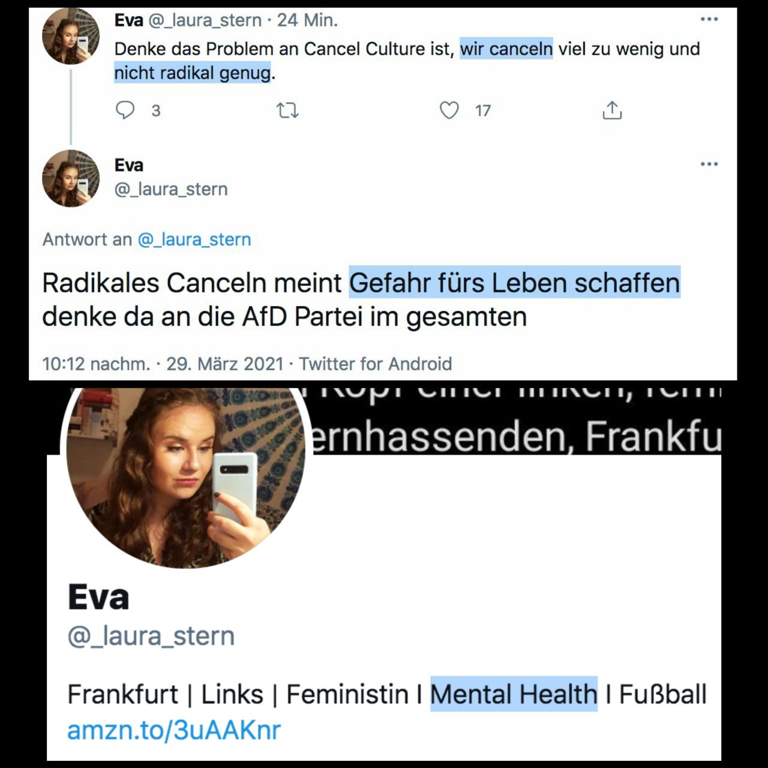The height and width of the screenshot is (768, 768).
Task: Open the three-dot menu on the first tweet
Action: (x=709, y=19)
